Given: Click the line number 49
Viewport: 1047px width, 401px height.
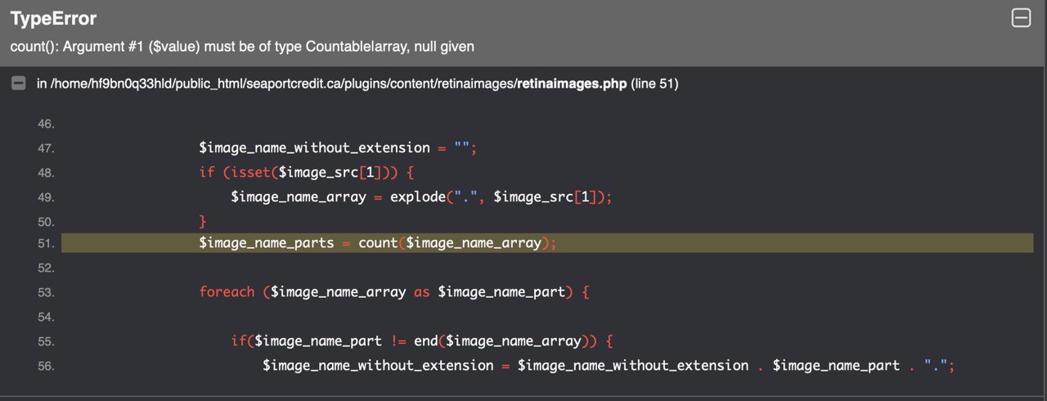Looking at the screenshot, I should pyautogui.click(x=46, y=197).
